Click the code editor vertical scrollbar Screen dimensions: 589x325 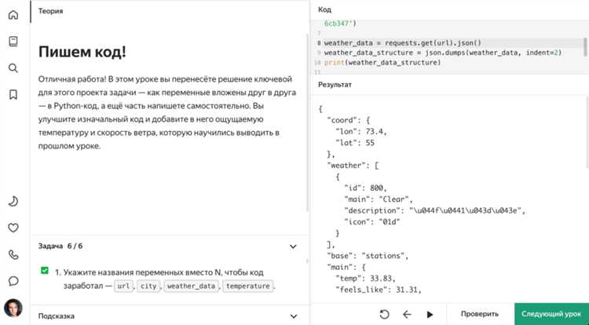point(585,47)
